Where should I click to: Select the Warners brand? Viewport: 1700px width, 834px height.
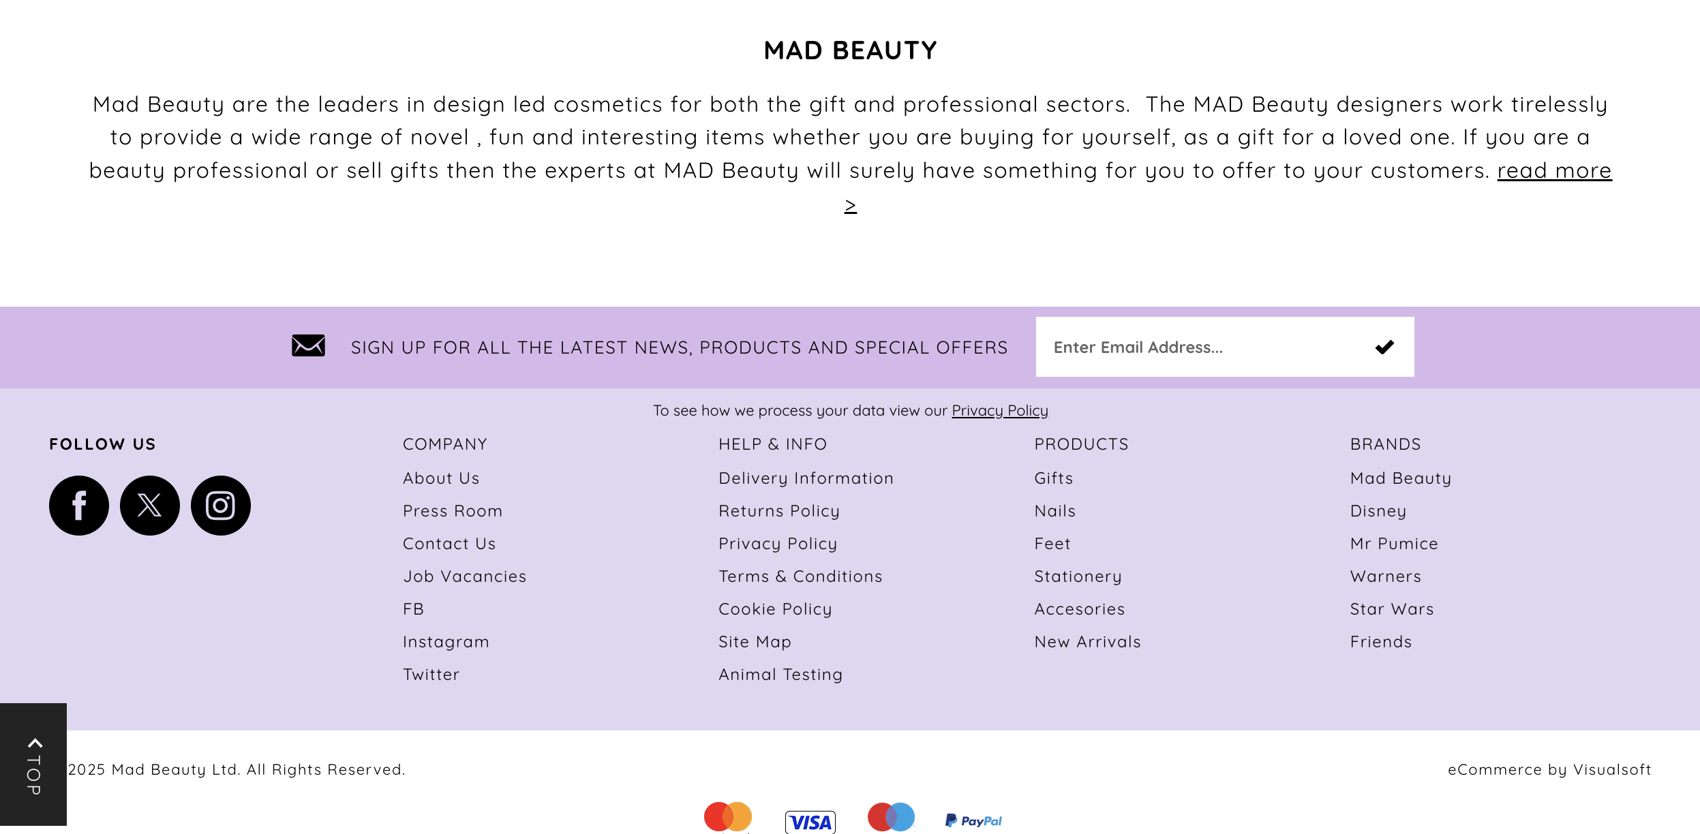click(1386, 576)
